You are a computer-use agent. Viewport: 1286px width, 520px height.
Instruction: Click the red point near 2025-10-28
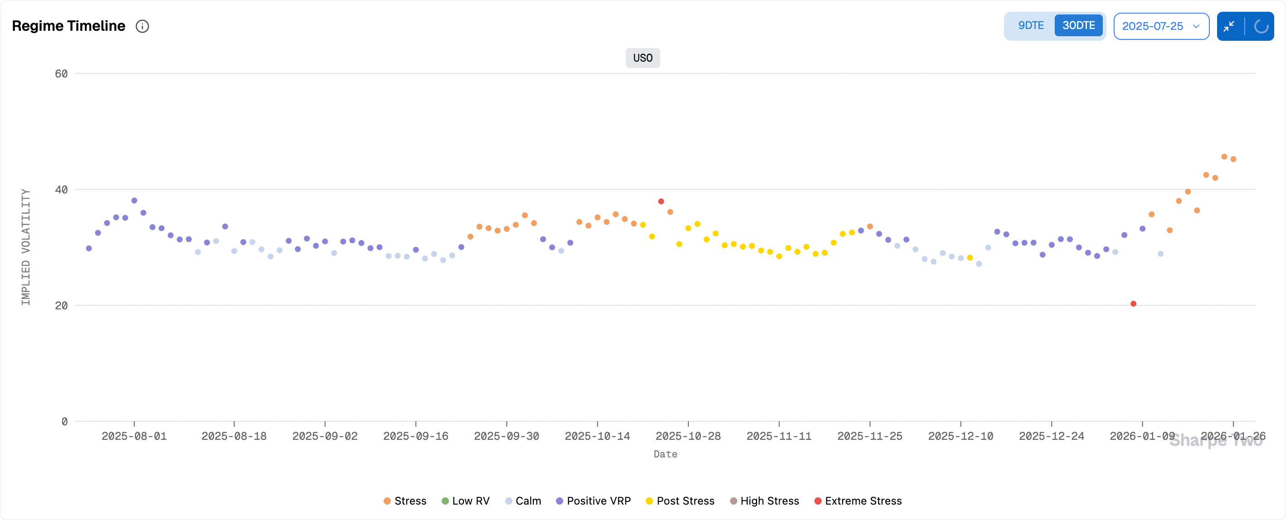[x=661, y=202]
